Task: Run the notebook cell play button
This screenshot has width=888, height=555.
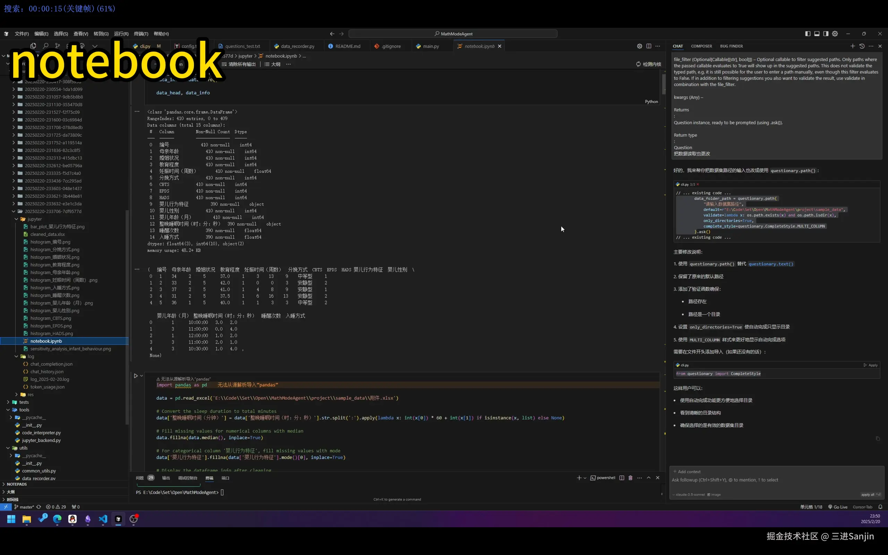Action: pyautogui.click(x=136, y=376)
